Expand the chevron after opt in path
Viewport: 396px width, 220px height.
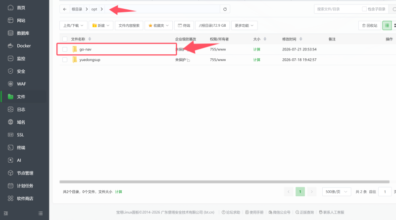(102, 9)
